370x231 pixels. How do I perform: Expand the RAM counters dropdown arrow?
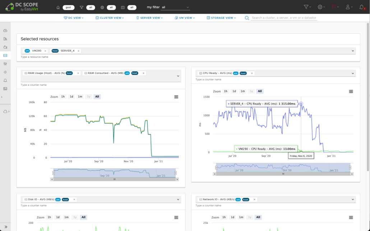coord(178,76)
